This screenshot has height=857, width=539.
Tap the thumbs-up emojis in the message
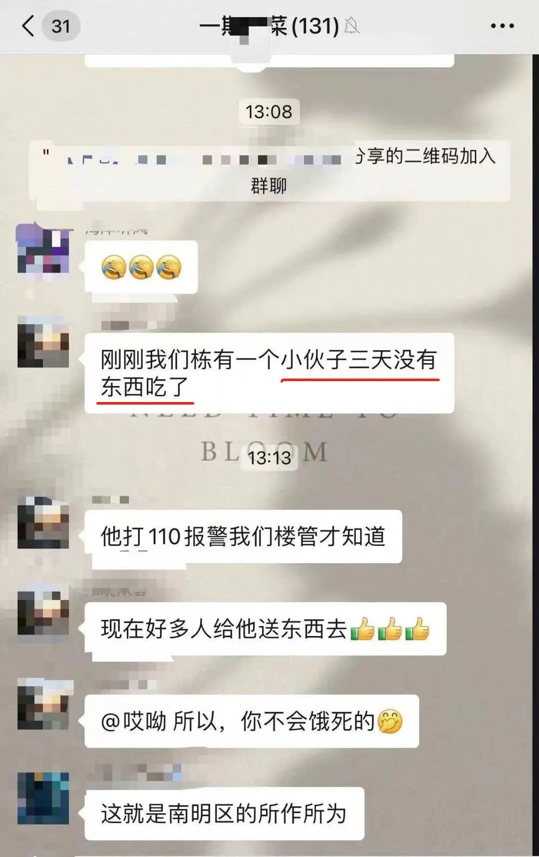[390, 629]
